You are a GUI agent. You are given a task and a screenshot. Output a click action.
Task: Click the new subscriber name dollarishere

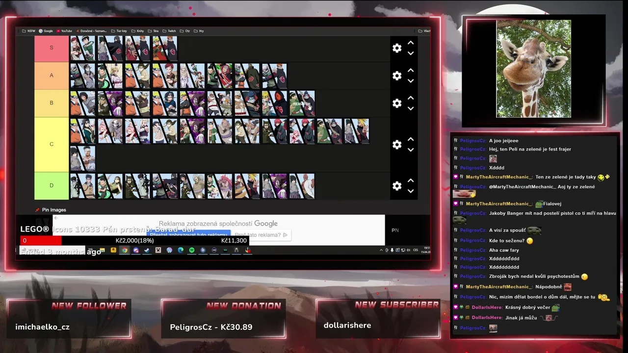(347, 325)
